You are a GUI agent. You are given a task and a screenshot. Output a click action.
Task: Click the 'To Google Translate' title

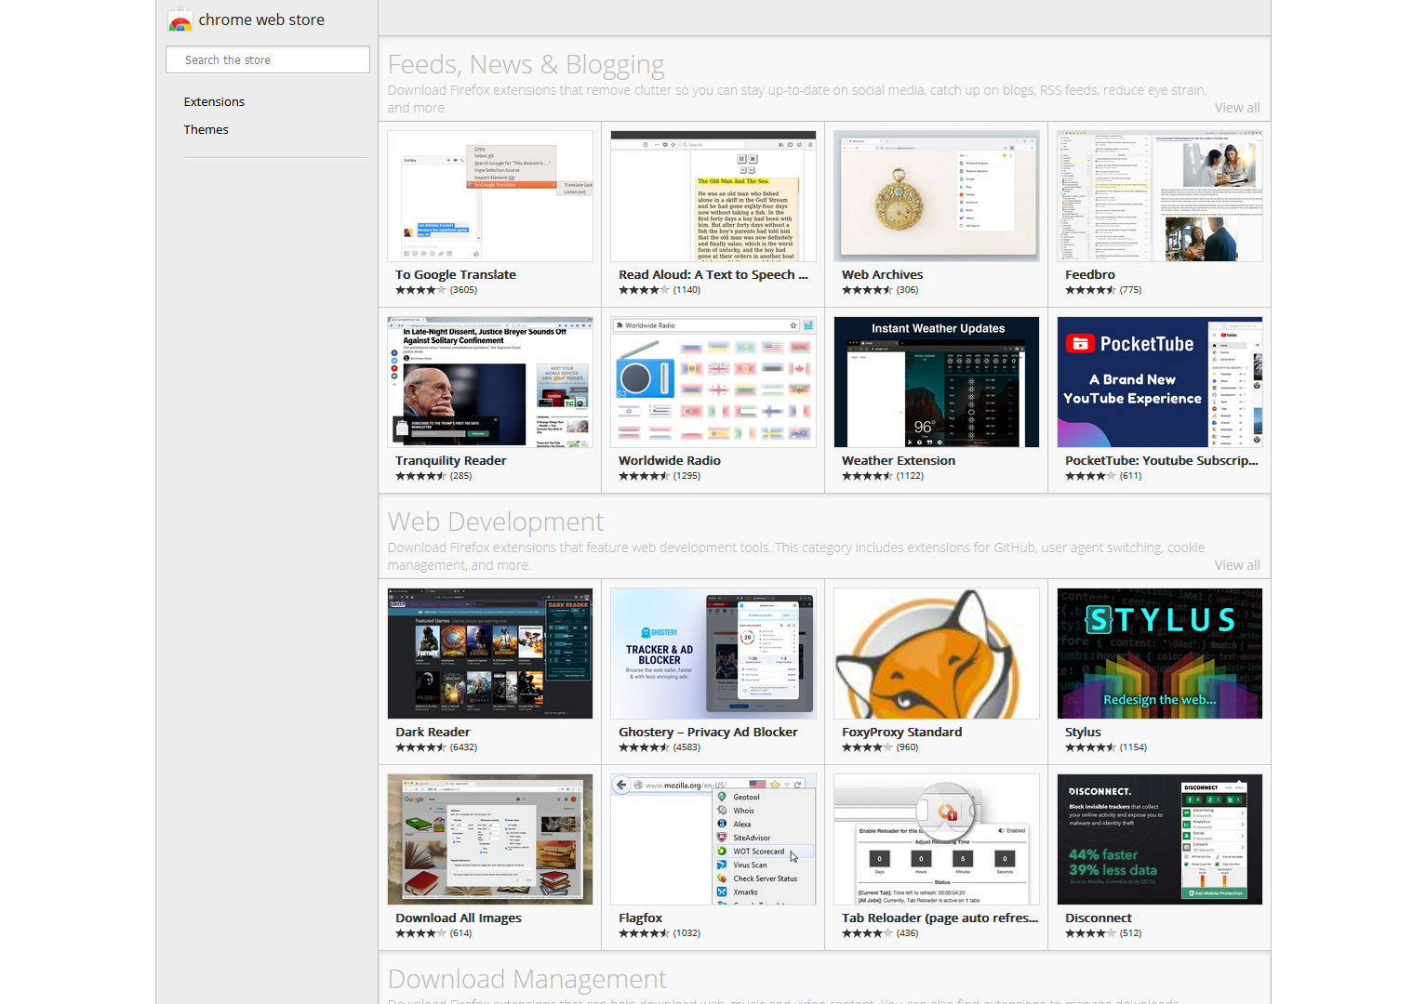click(456, 274)
